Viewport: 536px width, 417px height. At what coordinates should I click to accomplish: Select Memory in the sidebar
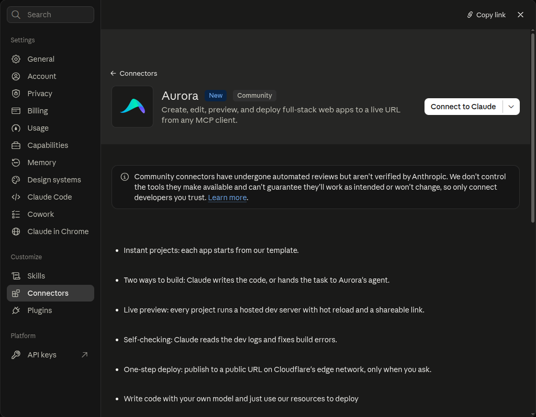tap(50, 163)
